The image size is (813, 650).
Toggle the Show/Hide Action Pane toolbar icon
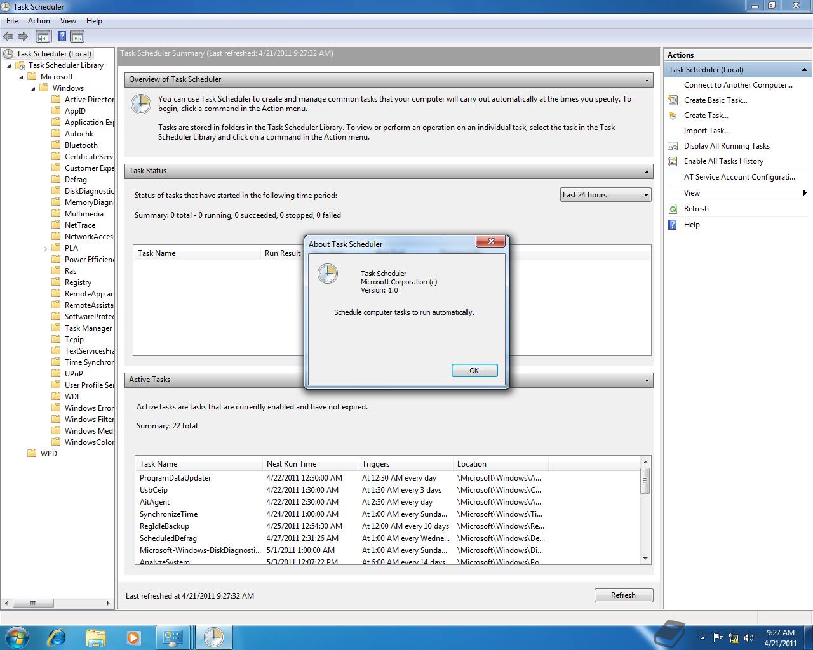click(x=77, y=37)
